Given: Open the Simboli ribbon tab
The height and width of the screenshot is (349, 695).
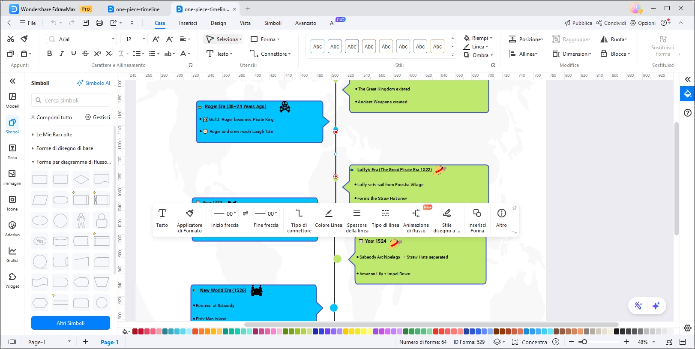Looking at the screenshot, I should [273, 23].
